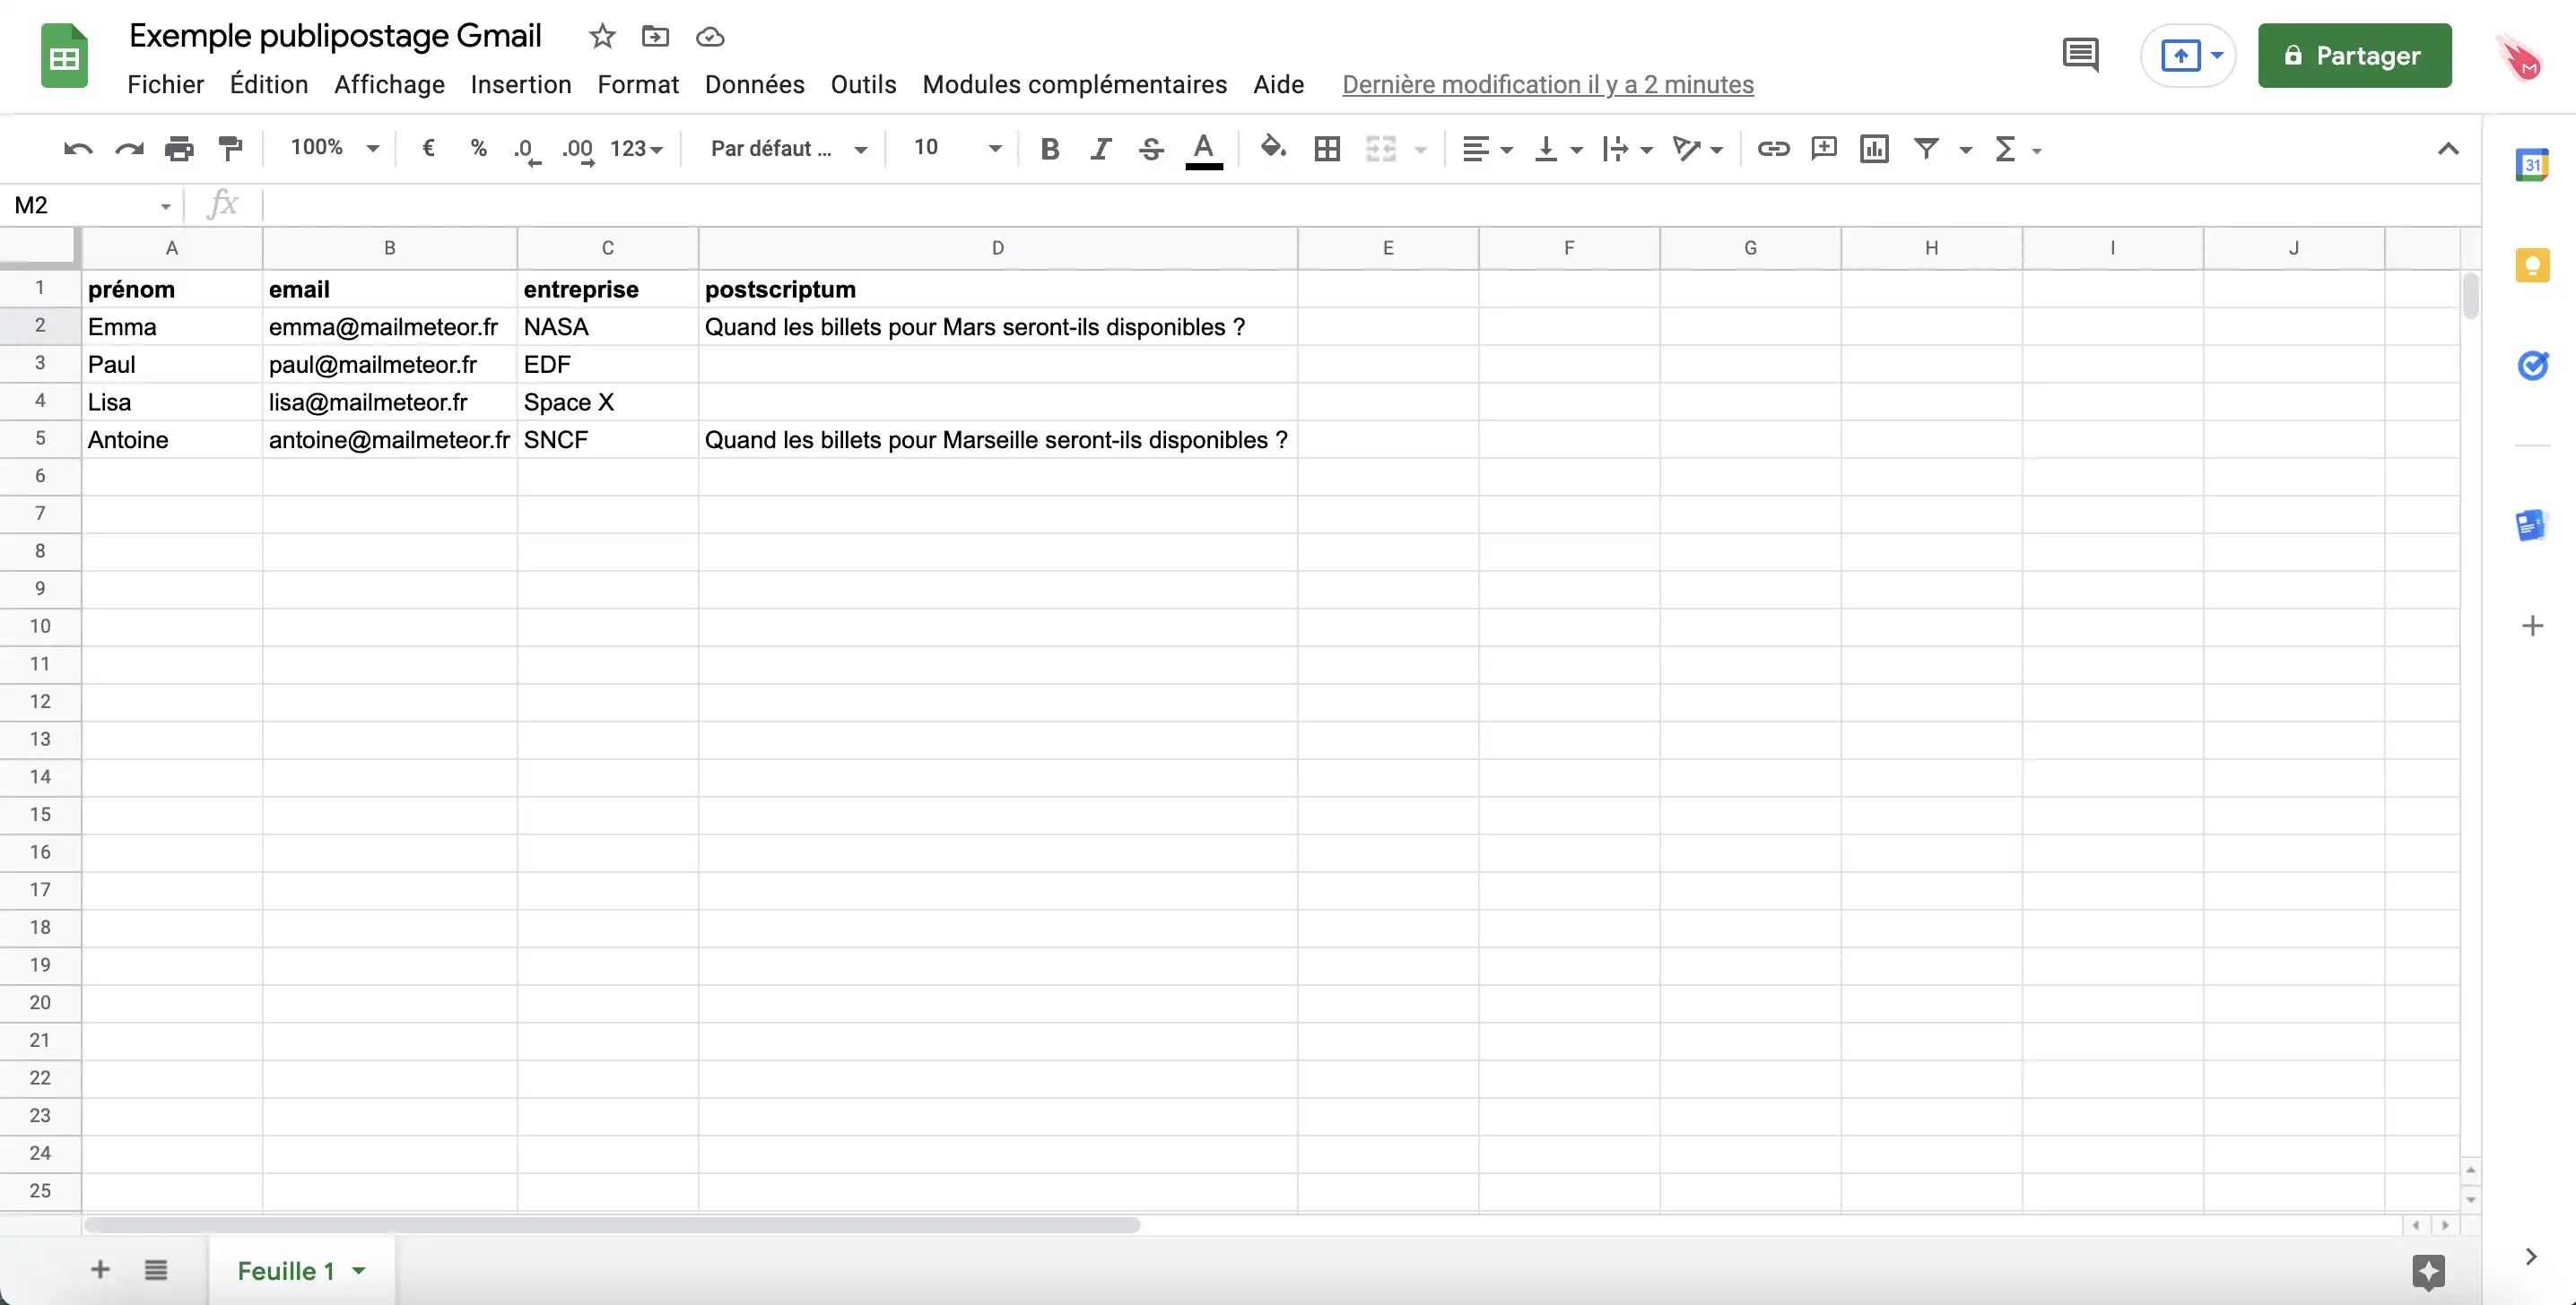Create a filter with funnel icon

pyautogui.click(x=1926, y=149)
